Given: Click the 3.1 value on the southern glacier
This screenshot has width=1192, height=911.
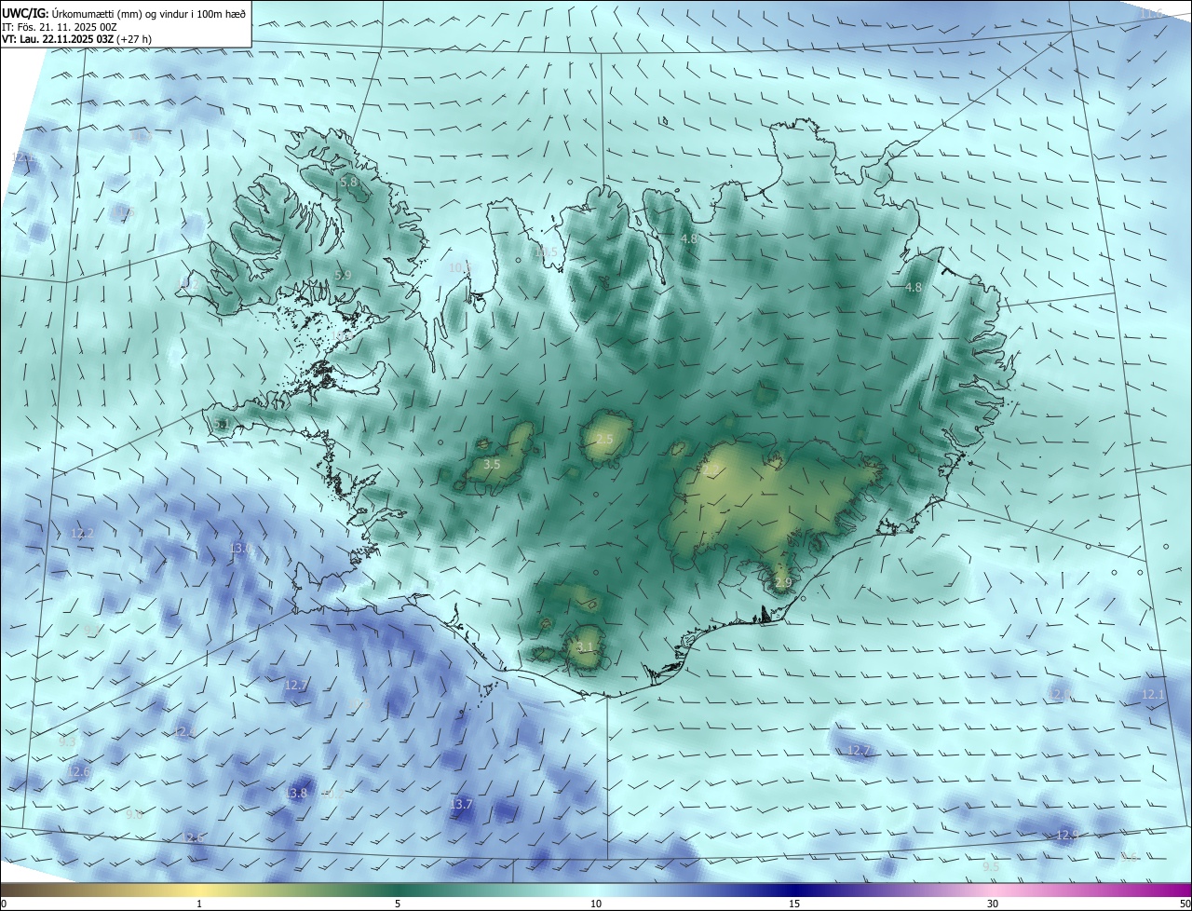Looking at the screenshot, I should coord(585,646).
